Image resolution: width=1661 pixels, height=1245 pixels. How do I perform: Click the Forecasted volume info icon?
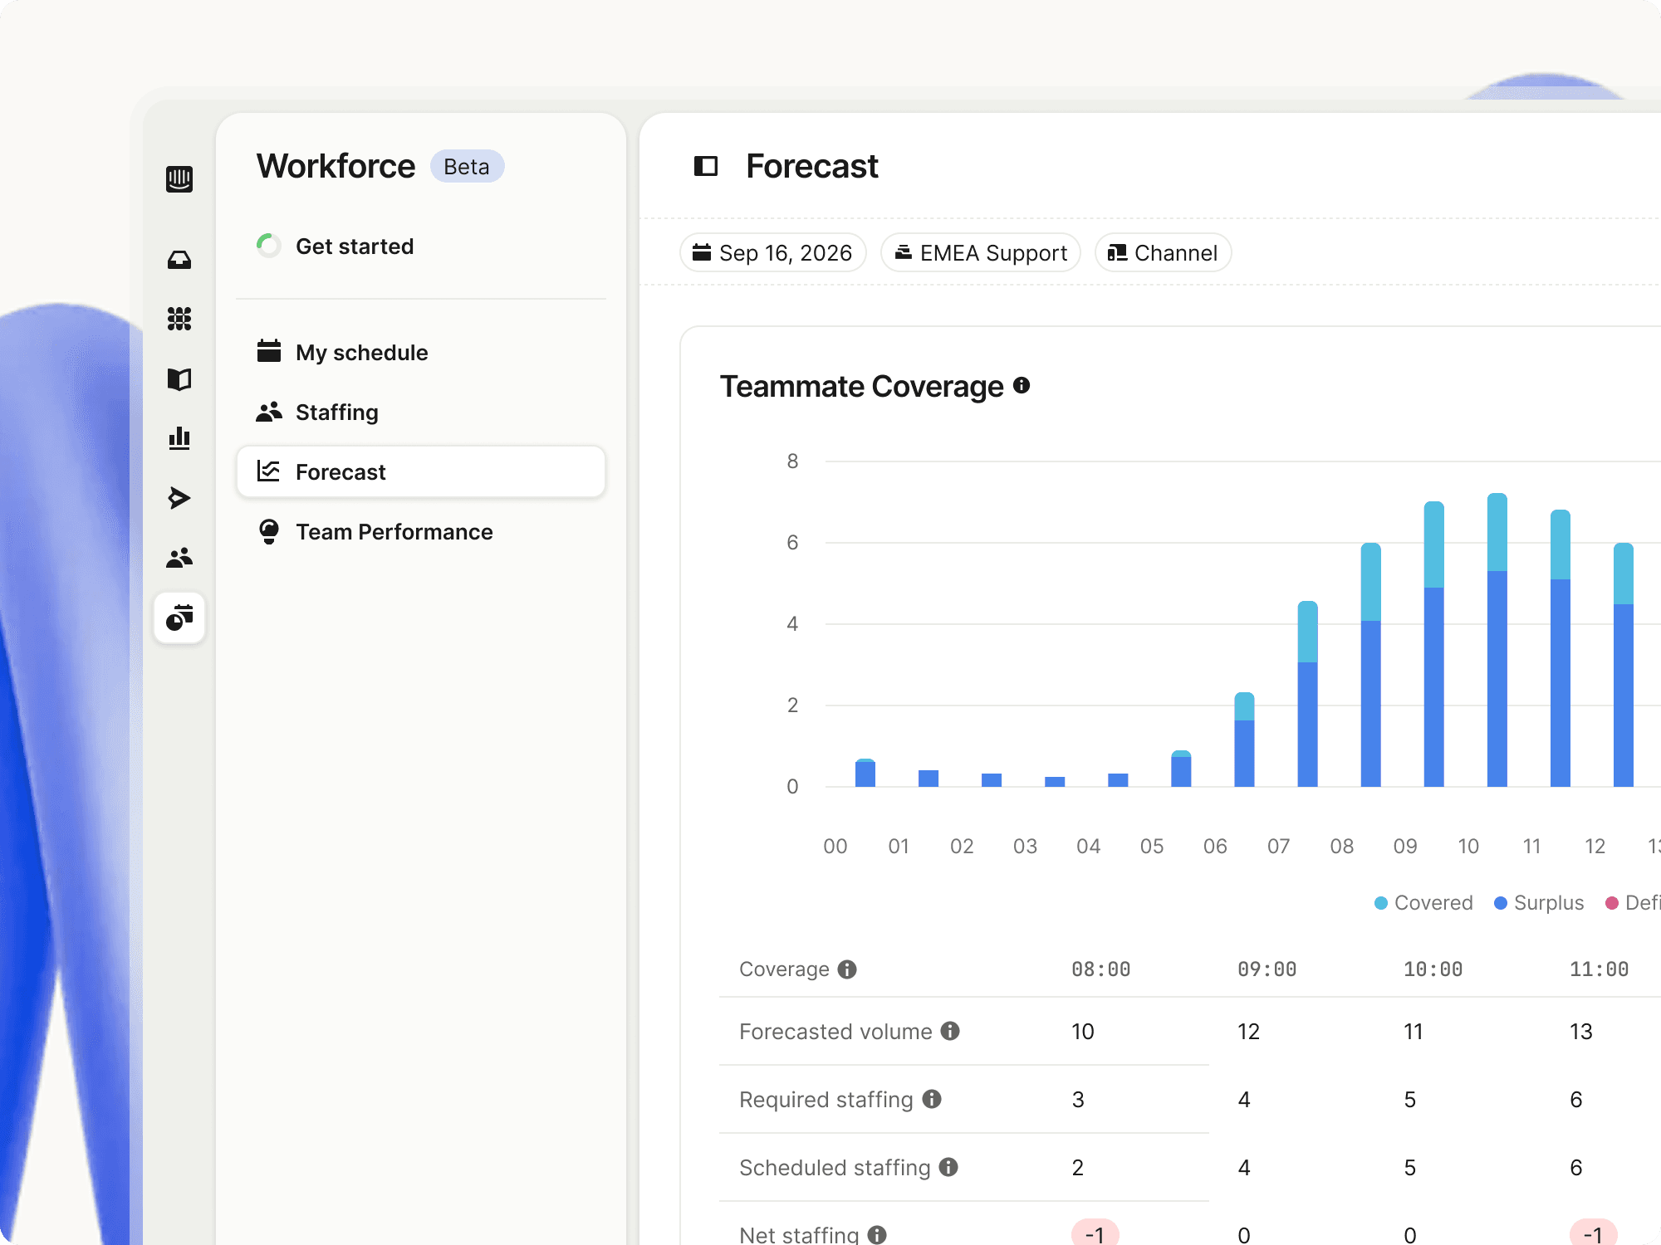coord(950,1031)
